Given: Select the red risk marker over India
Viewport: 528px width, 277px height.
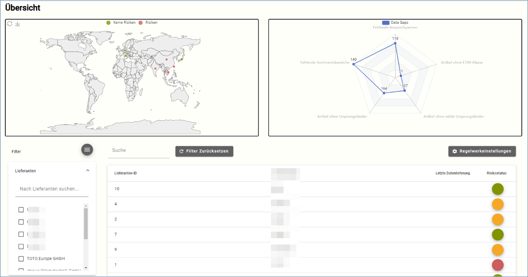Looking at the screenshot, I should tap(155, 69).
